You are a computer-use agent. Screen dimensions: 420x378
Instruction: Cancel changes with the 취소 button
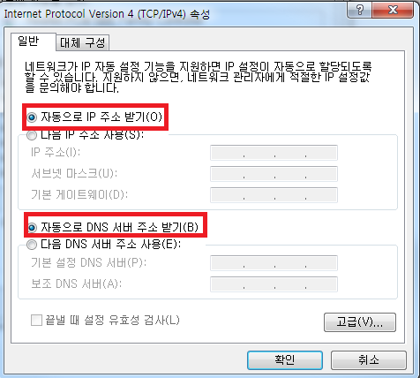coord(369,360)
